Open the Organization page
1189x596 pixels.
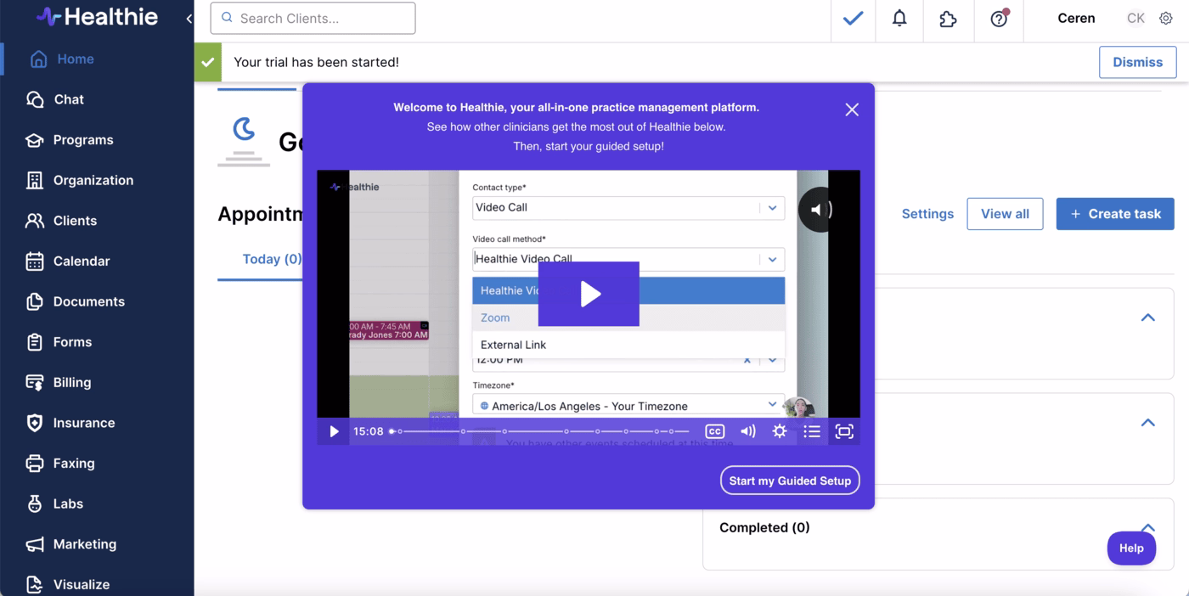(x=93, y=180)
